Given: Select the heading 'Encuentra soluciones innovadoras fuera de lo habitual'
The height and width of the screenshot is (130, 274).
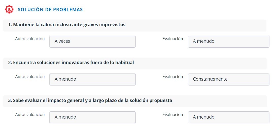Looking at the screenshot, I should coord(71,63).
